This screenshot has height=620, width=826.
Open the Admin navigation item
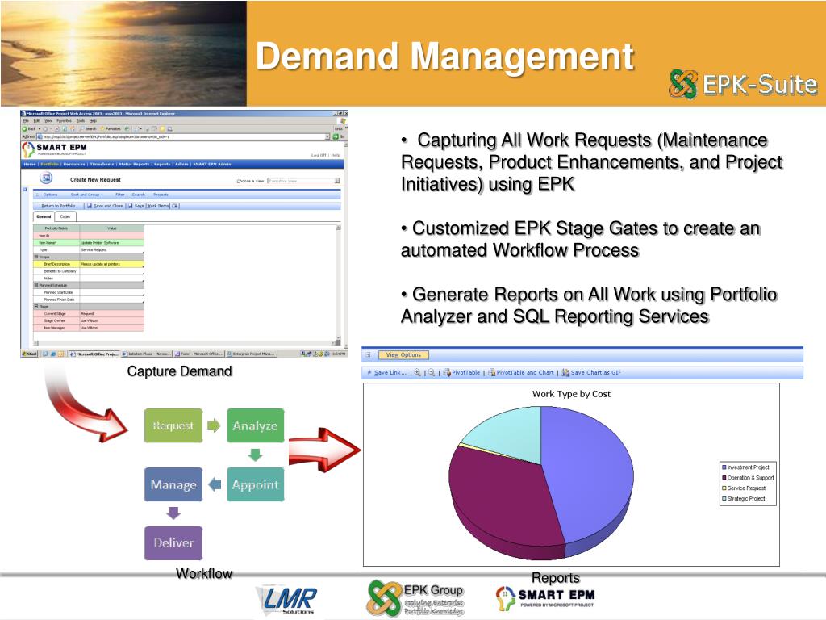(181, 164)
